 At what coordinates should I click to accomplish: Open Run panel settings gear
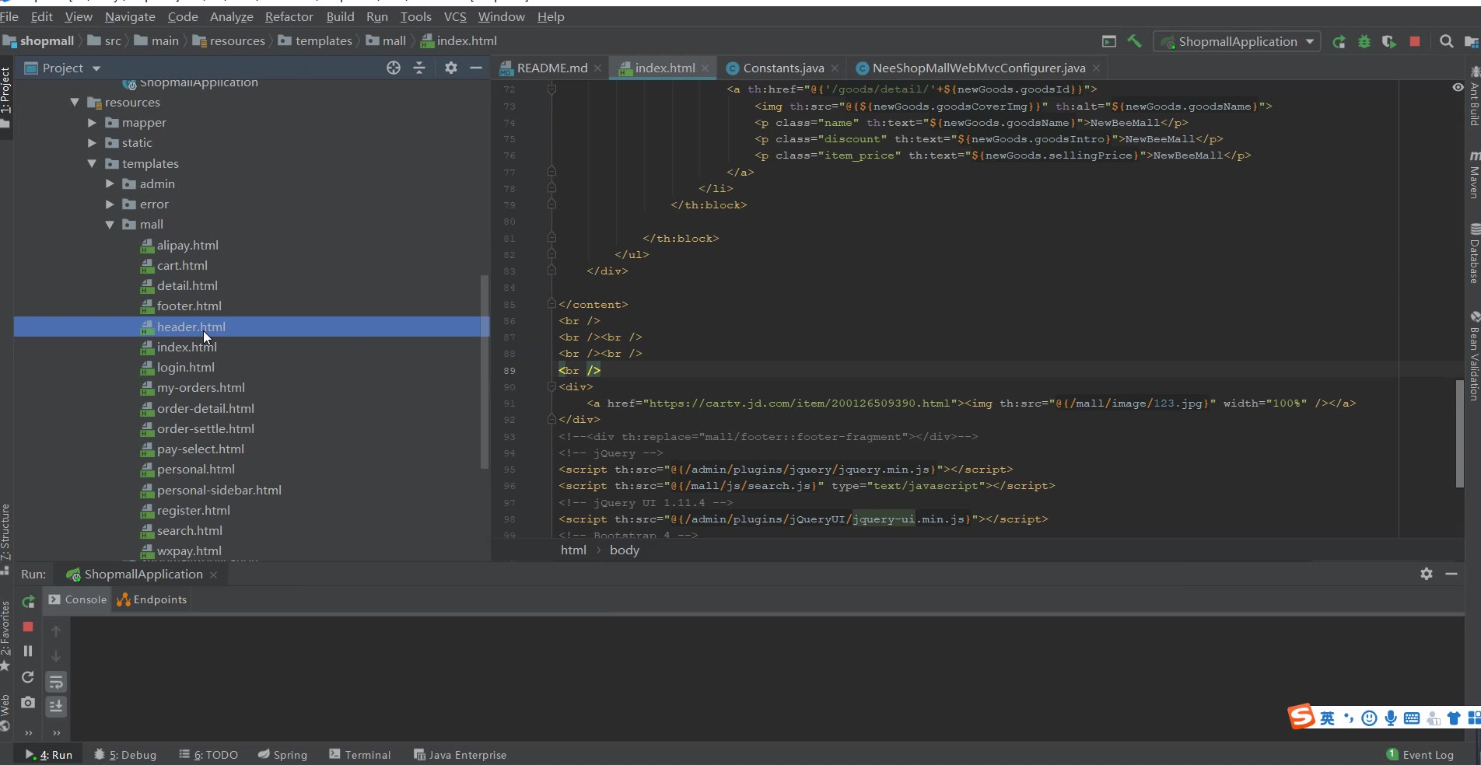coord(1427,574)
